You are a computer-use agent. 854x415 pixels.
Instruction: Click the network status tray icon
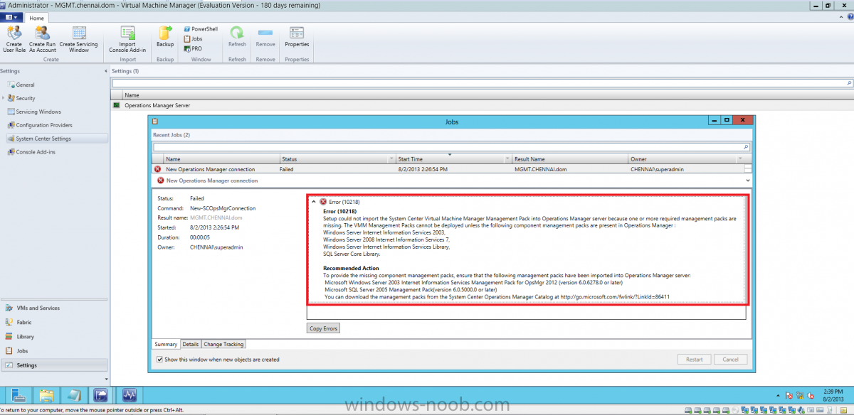[800, 395]
